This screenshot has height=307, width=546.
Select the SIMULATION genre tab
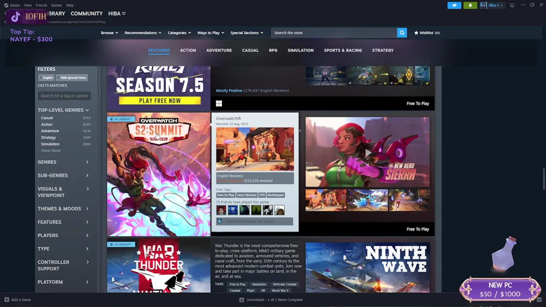coord(300,50)
